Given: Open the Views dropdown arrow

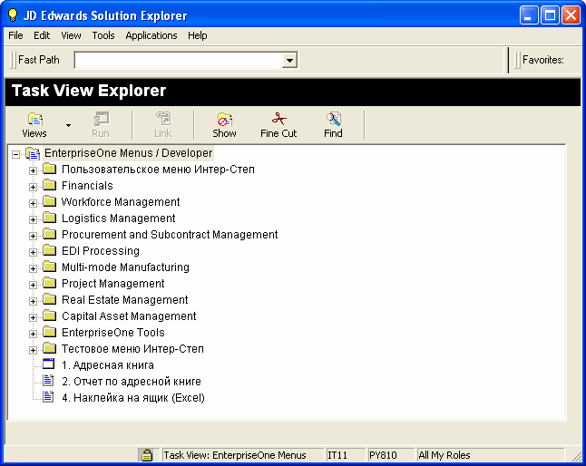Looking at the screenshot, I should point(68,125).
